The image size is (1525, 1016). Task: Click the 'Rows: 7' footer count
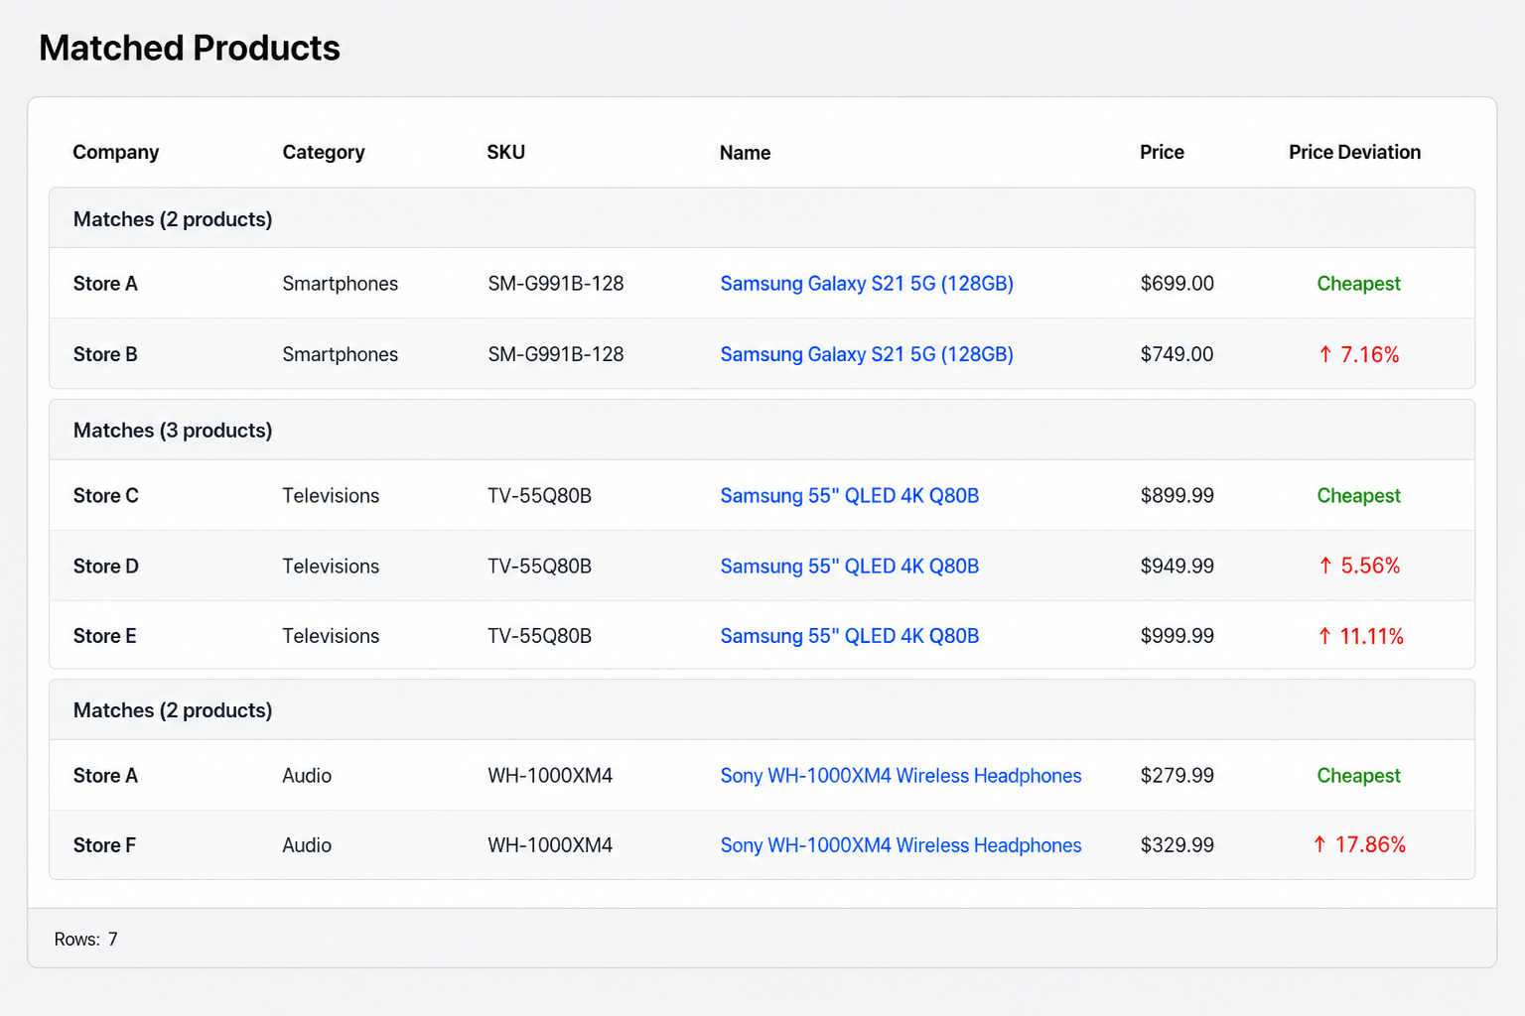tap(86, 939)
